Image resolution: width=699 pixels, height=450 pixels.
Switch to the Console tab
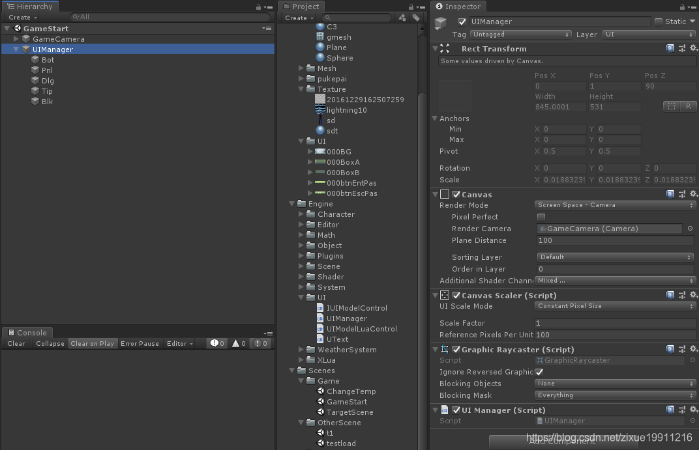pos(27,332)
